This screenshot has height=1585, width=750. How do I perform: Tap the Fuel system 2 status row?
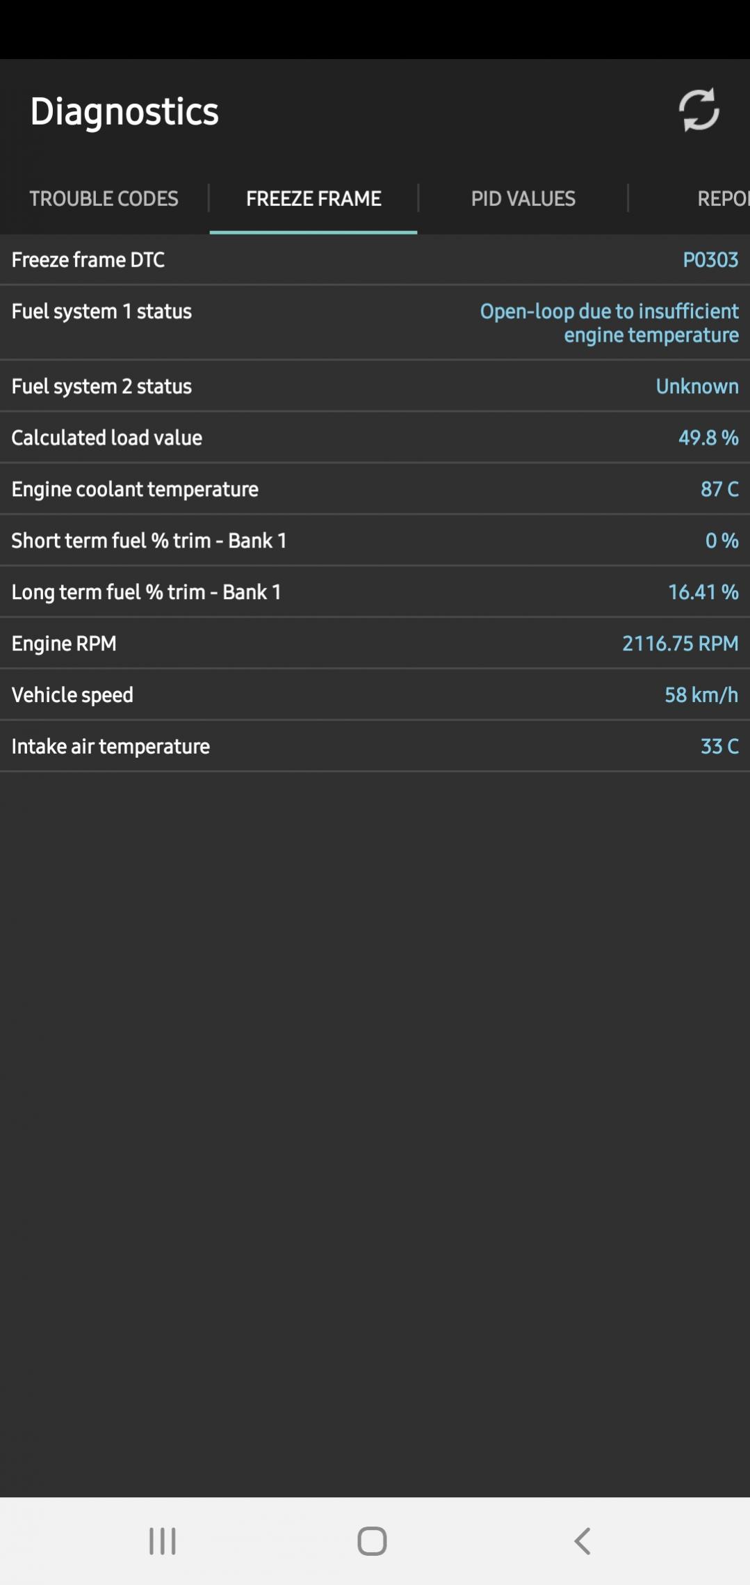tap(375, 386)
